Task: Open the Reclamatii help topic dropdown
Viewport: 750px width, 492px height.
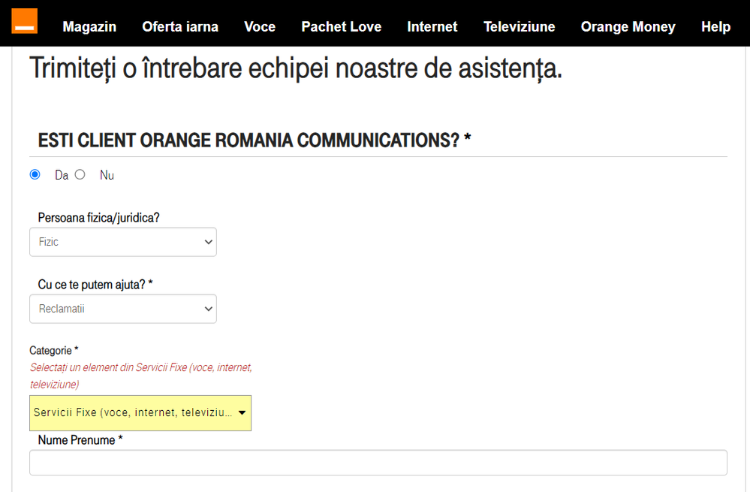Action: coord(123,309)
